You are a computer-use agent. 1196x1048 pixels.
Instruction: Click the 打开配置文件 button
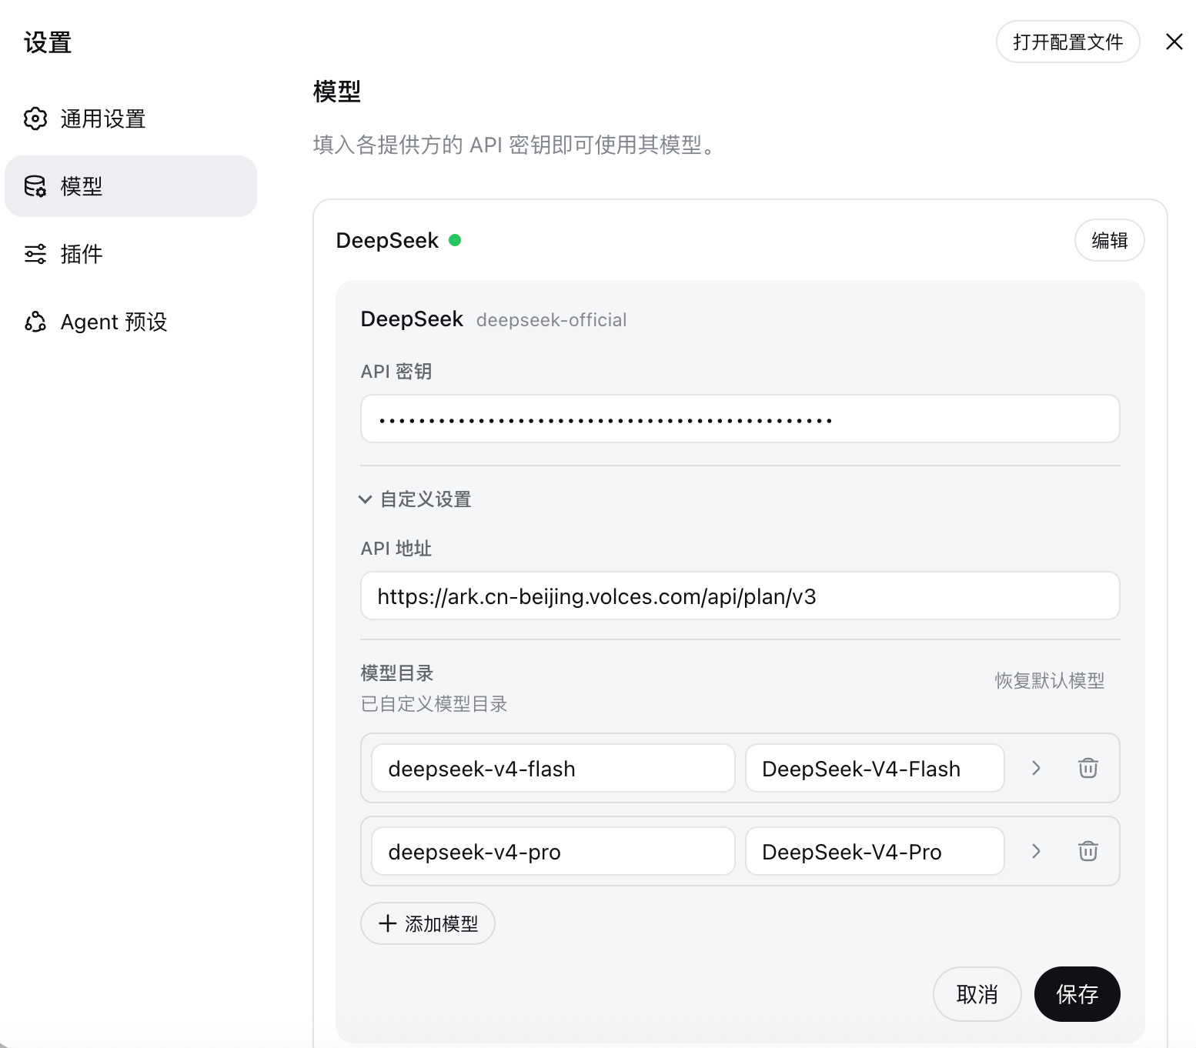[1068, 42]
